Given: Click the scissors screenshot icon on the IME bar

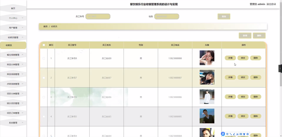Looking at the screenshot, I should (x=237, y=134).
